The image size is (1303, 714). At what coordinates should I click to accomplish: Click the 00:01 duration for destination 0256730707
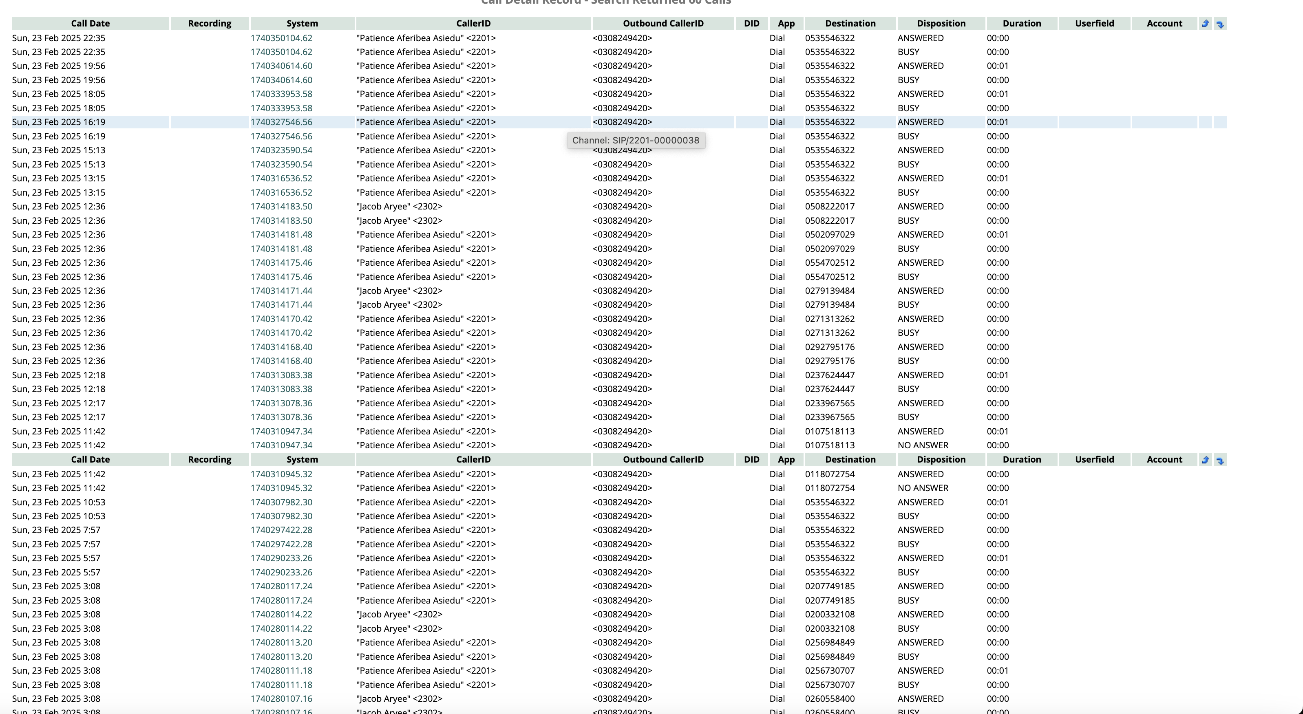[x=997, y=670]
